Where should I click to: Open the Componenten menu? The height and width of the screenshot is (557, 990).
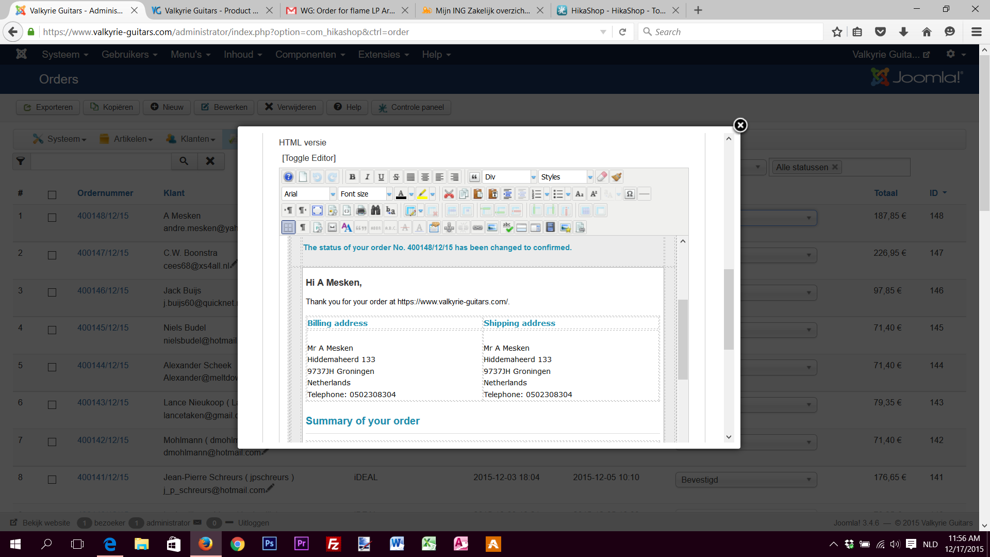click(x=310, y=55)
